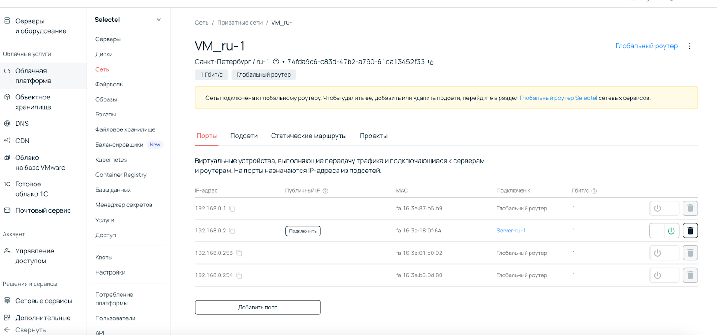
Task: Open the Глобальный роутер header link
Action: pos(646,46)
